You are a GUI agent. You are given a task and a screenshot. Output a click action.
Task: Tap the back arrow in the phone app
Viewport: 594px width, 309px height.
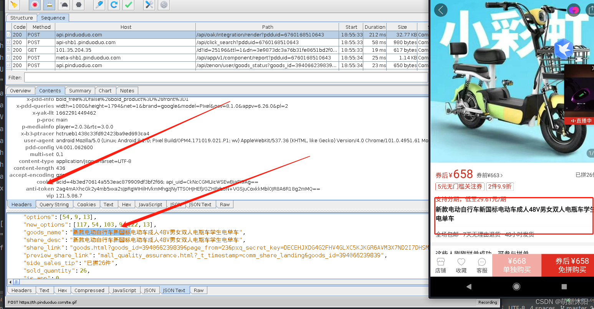(441, 10)
